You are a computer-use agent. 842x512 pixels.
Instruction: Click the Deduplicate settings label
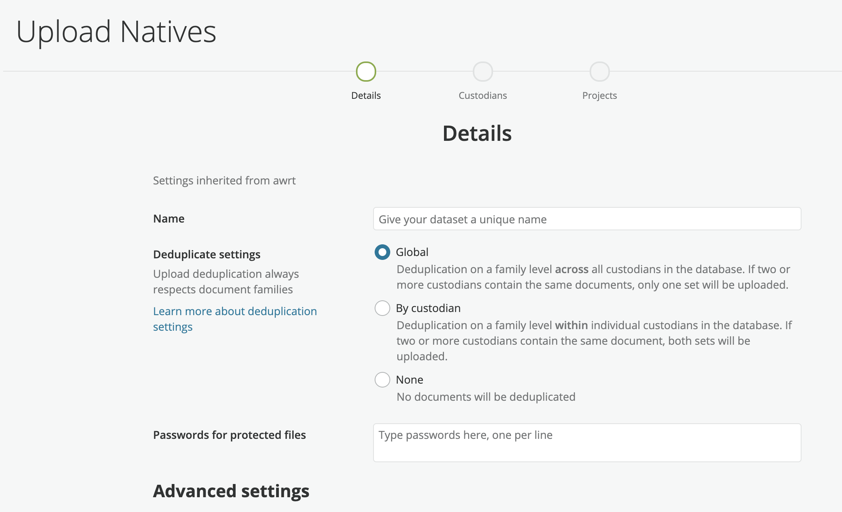[x=207, y=254]
